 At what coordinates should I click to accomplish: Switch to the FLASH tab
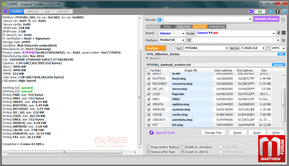coord(16,11)
